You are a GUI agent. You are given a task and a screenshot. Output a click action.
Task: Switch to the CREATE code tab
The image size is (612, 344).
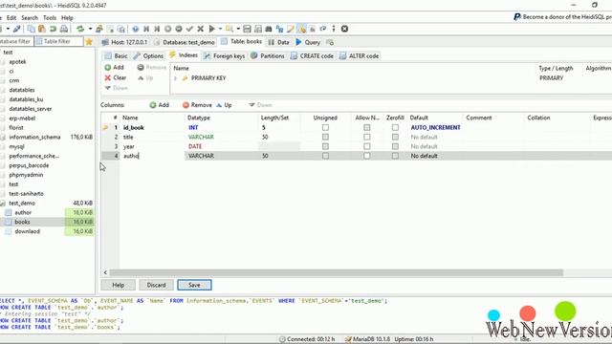pos(313,55)
